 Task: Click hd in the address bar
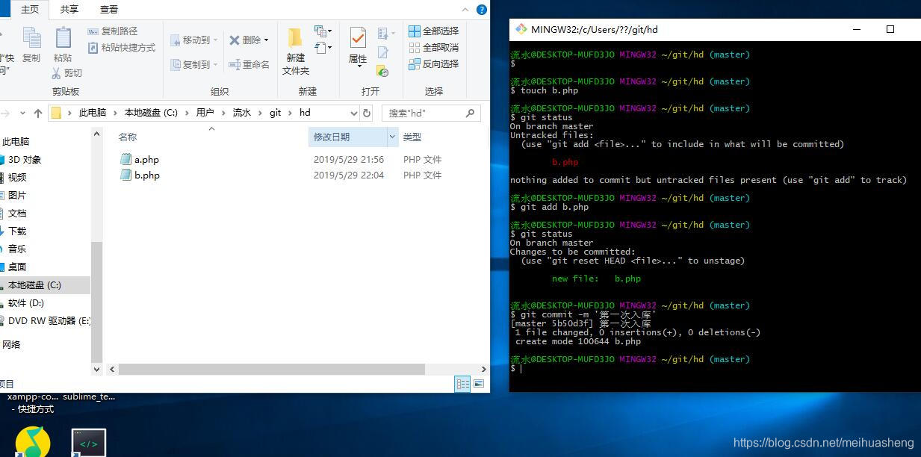pos(305,113)
